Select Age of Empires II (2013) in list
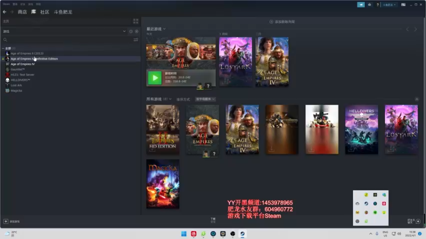 (27, 54)
